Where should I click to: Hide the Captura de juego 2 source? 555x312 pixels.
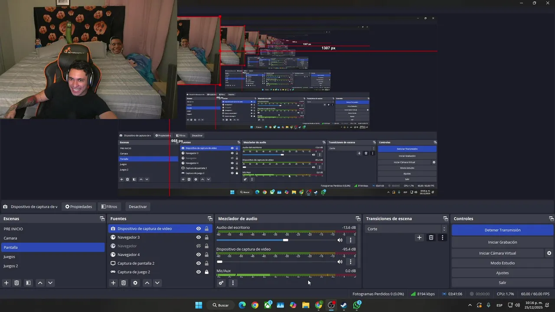199,272
